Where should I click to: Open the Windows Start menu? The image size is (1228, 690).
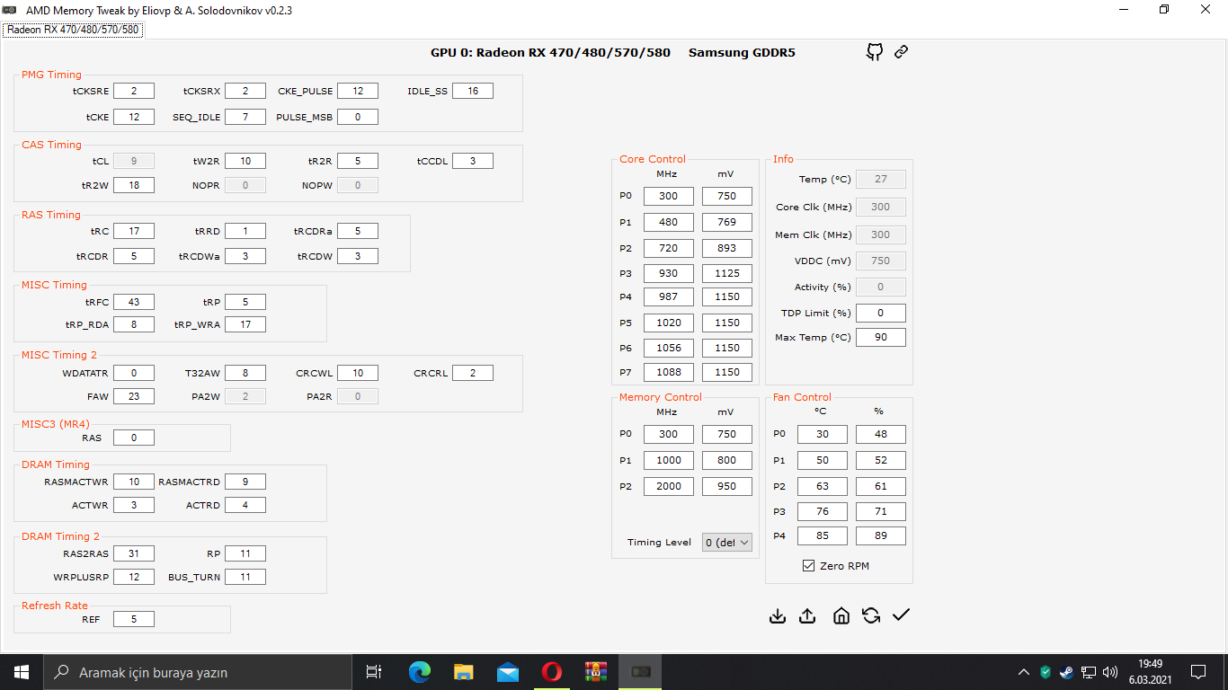pyautogui.click(x=21, y=672)
